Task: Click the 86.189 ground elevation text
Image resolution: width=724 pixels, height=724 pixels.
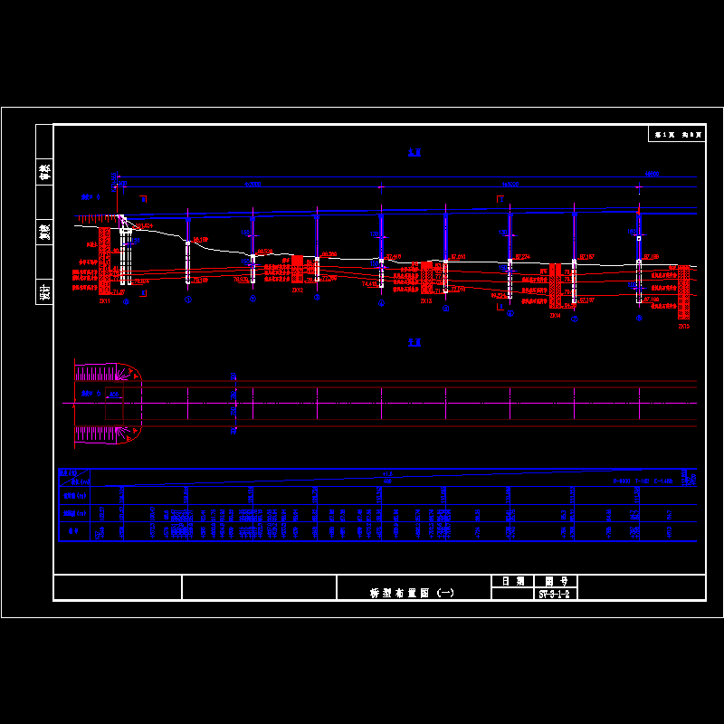Action: [199, 240]
